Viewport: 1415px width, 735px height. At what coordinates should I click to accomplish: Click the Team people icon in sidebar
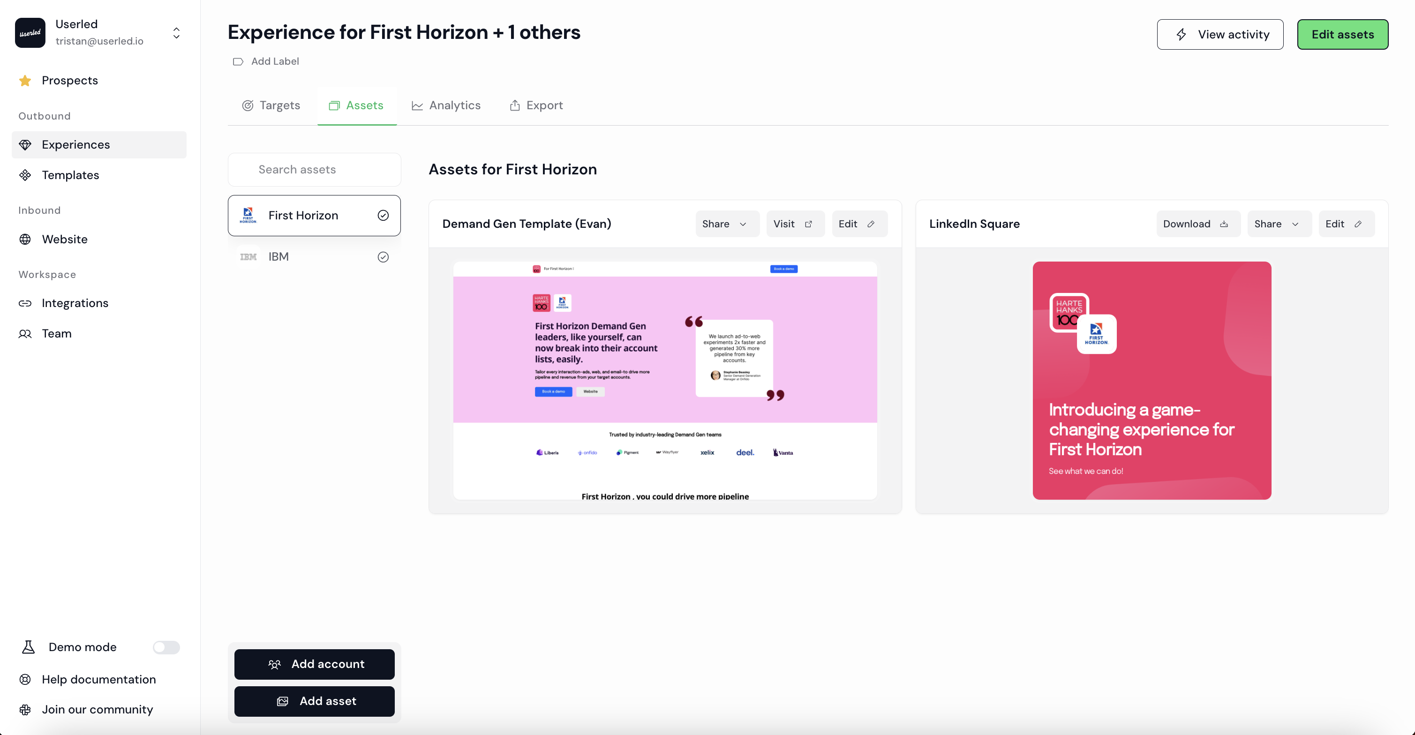pyautogui.click(x=25, y=334)
